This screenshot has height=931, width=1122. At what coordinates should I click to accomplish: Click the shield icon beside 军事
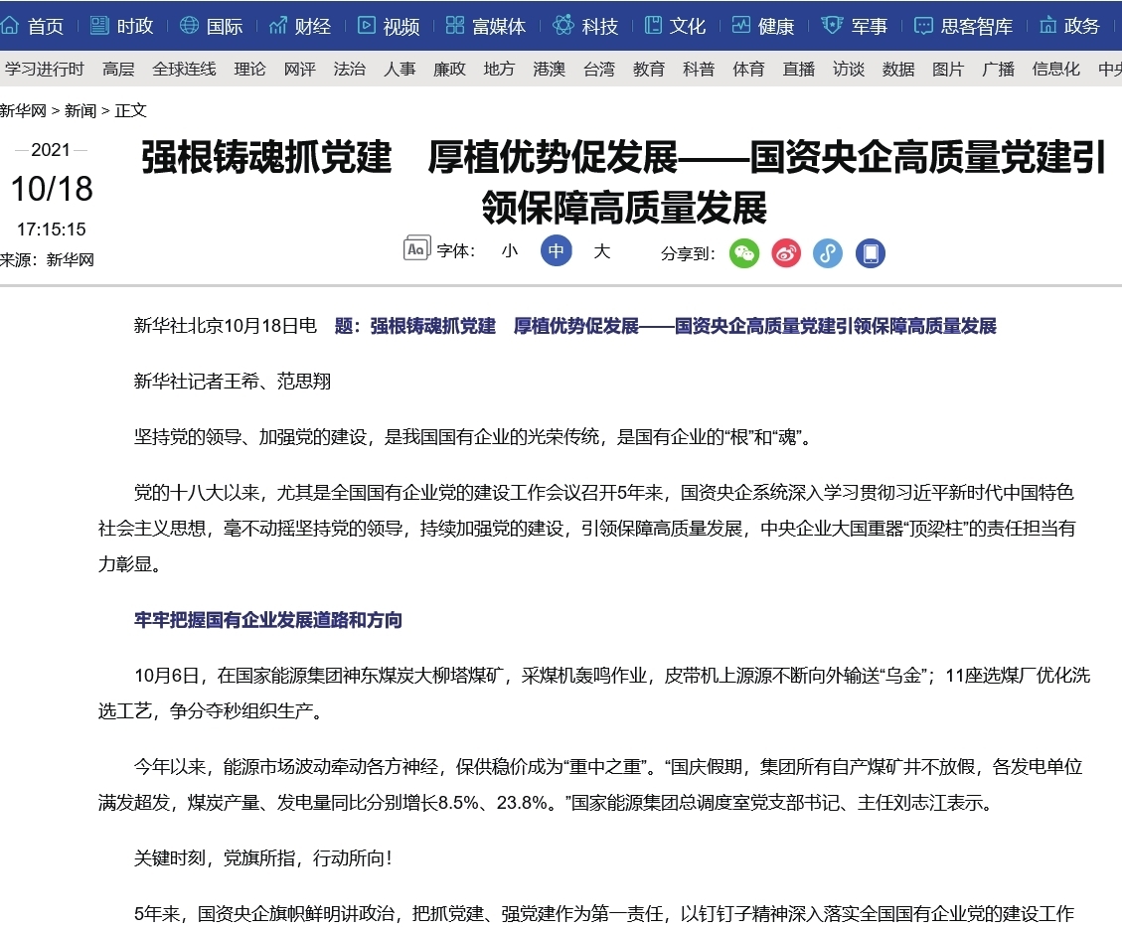pos(832,26)
